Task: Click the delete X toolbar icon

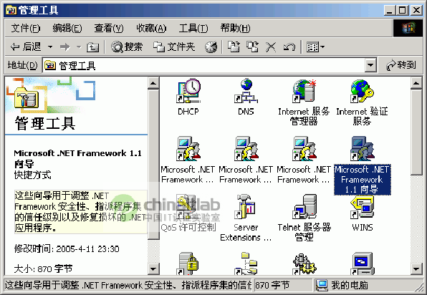Action: pyautogui.click(x=271, y=47)
